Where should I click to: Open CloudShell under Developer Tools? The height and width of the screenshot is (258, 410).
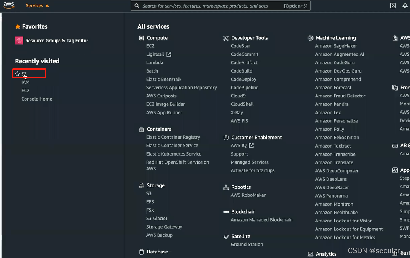tap(242, 104)
